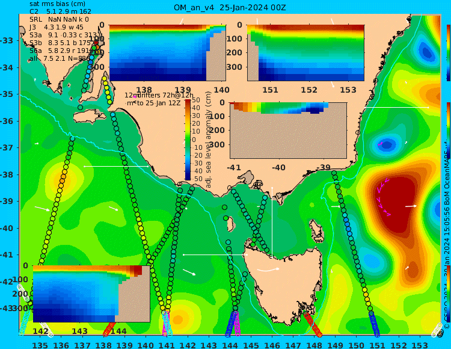451x349 pixels.
Task: Click the S3a 9.1 0.33 row
Action: (63, 35)
